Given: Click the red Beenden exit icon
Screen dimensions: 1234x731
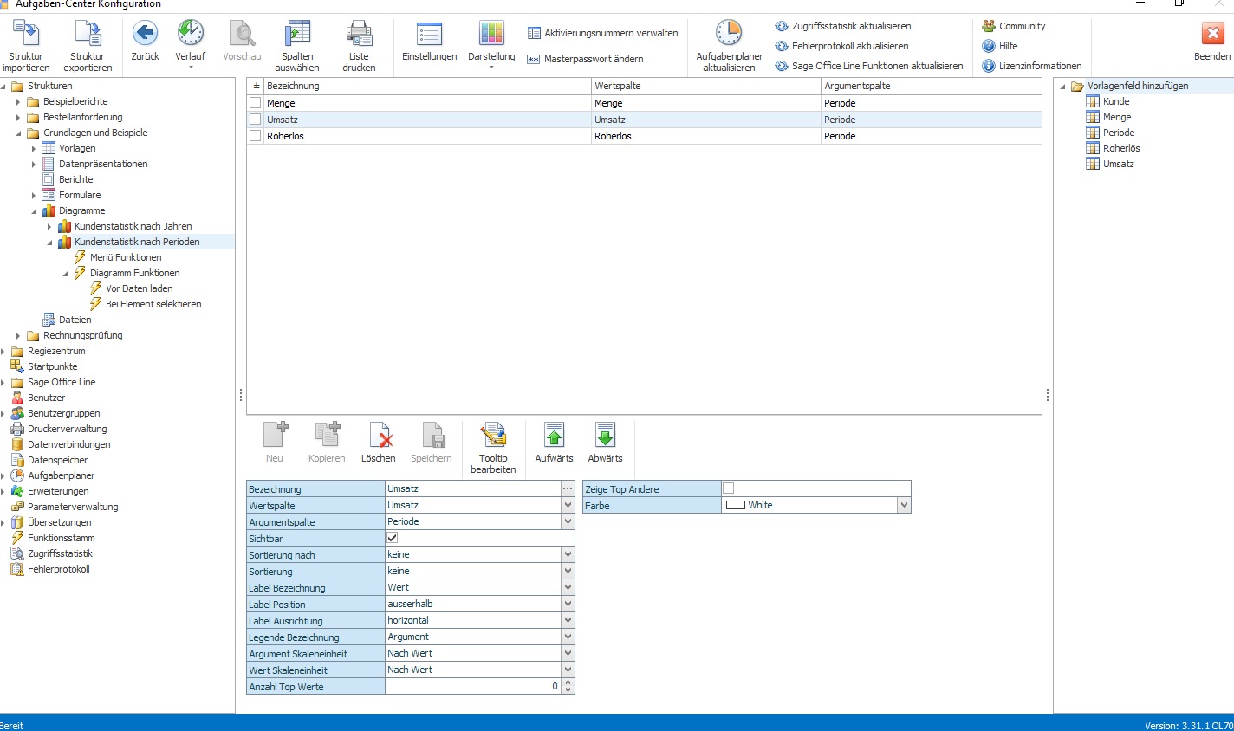Looking at the screenshot, I should click(x=1212, y=34).
